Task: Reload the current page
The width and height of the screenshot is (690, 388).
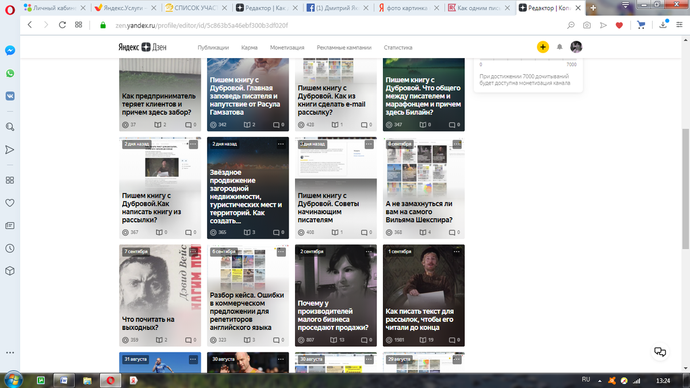Action: click(62, 25)
